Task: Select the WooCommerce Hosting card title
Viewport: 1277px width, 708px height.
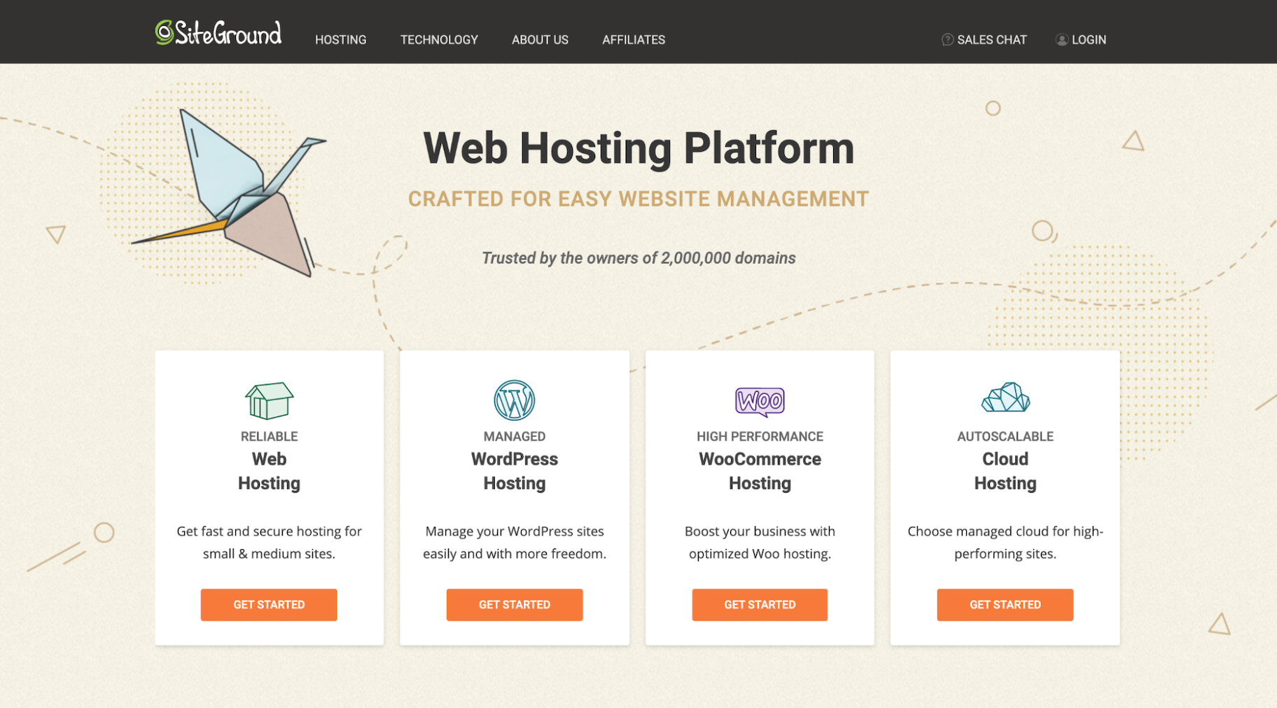Action: click(x=760, y=471)
